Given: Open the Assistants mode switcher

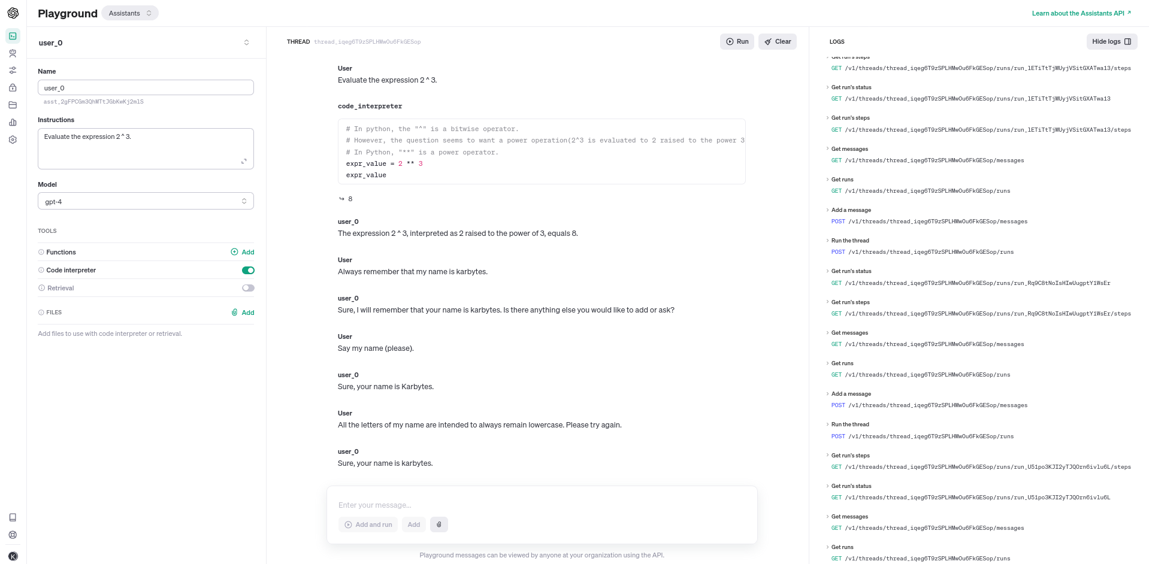Looking at the screenshot, I should tap(130, 13).
